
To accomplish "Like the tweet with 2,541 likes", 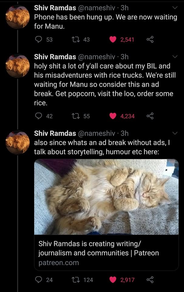I will point(113,40).
